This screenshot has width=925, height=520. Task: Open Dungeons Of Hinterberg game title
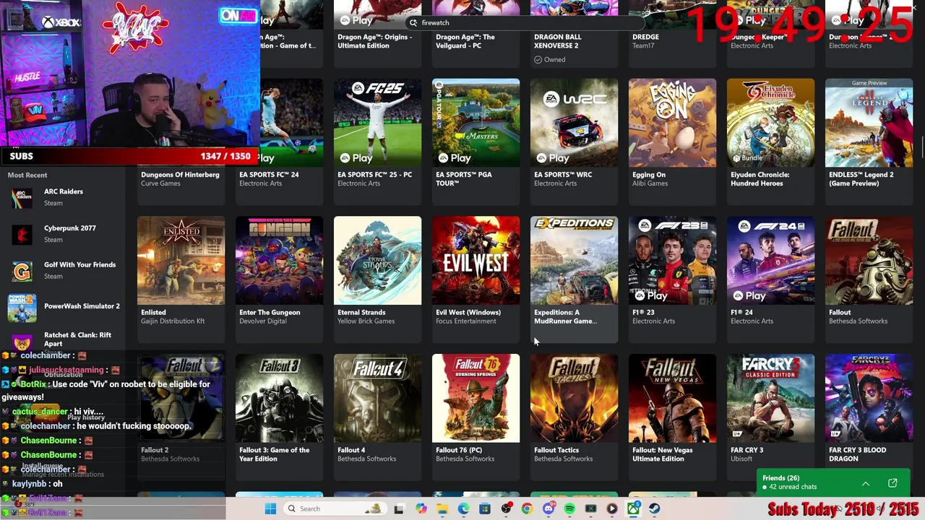coord(180,175)
